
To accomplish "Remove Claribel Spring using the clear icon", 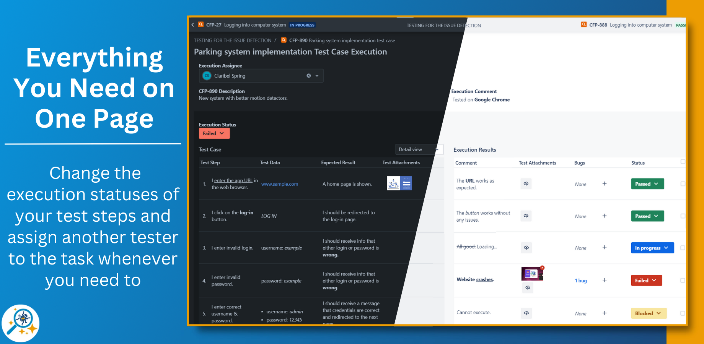I will 309,75.
